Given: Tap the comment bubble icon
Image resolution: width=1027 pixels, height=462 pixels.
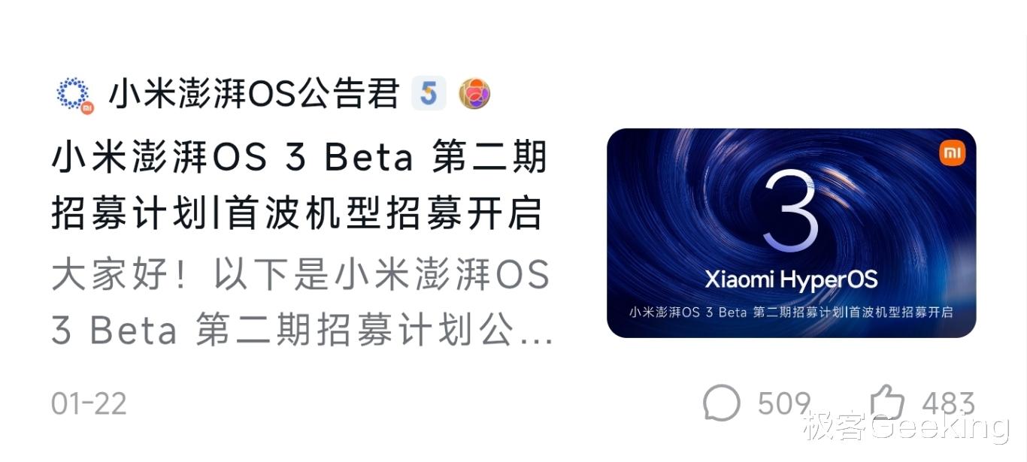Looking at the screenshot, I should [x=721, y=403].
